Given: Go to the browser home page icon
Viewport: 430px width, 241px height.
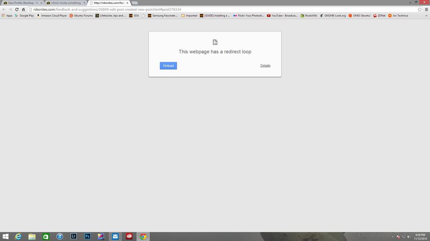Looking at the screenshot, I should [x=23, y=9].
